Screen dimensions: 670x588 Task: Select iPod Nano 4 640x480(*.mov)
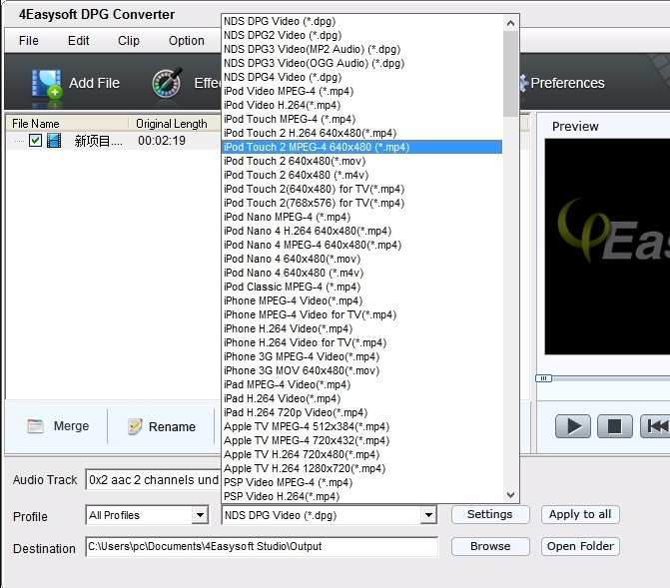(361, 259)
